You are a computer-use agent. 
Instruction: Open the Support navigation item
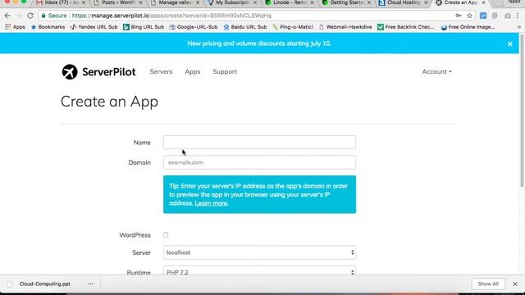(225, 71)
